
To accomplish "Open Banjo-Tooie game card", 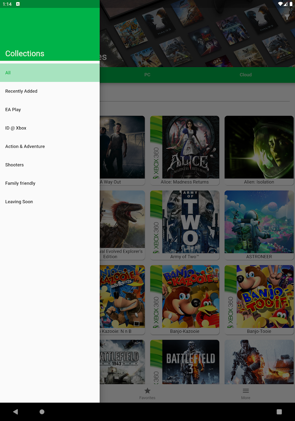I will tap(259, 300).
